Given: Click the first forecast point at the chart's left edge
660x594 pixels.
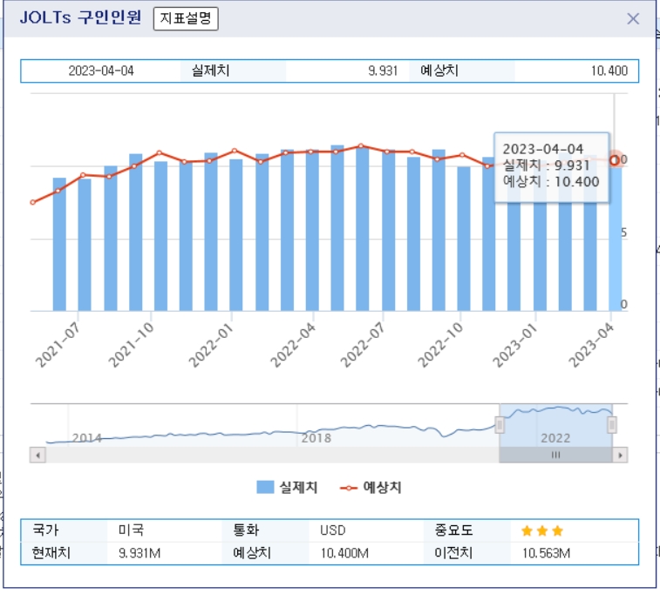Looking at the screenshot, I should [33, 203].
